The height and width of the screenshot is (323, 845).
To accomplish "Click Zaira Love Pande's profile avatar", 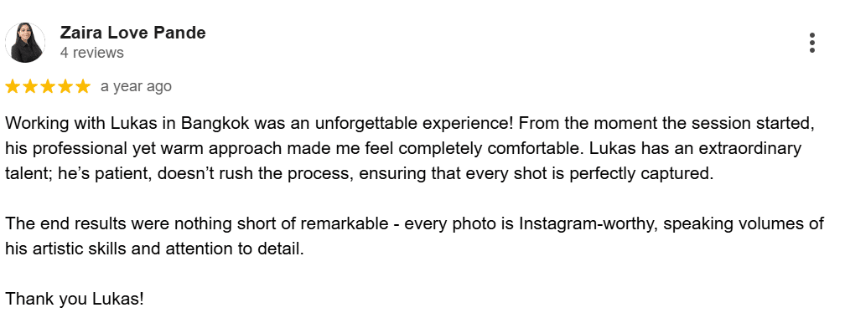I will [25, 43].
